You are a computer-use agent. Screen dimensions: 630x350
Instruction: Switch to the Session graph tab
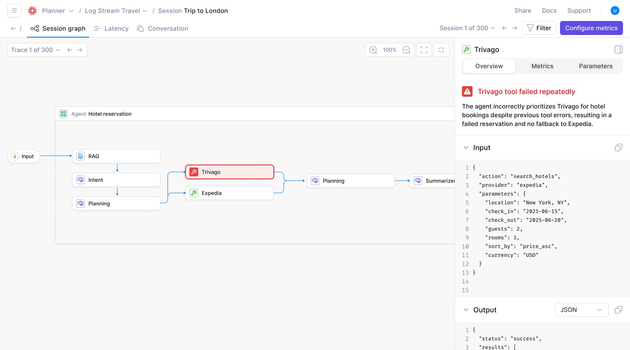pyautogui.click(x=58, y=28)
